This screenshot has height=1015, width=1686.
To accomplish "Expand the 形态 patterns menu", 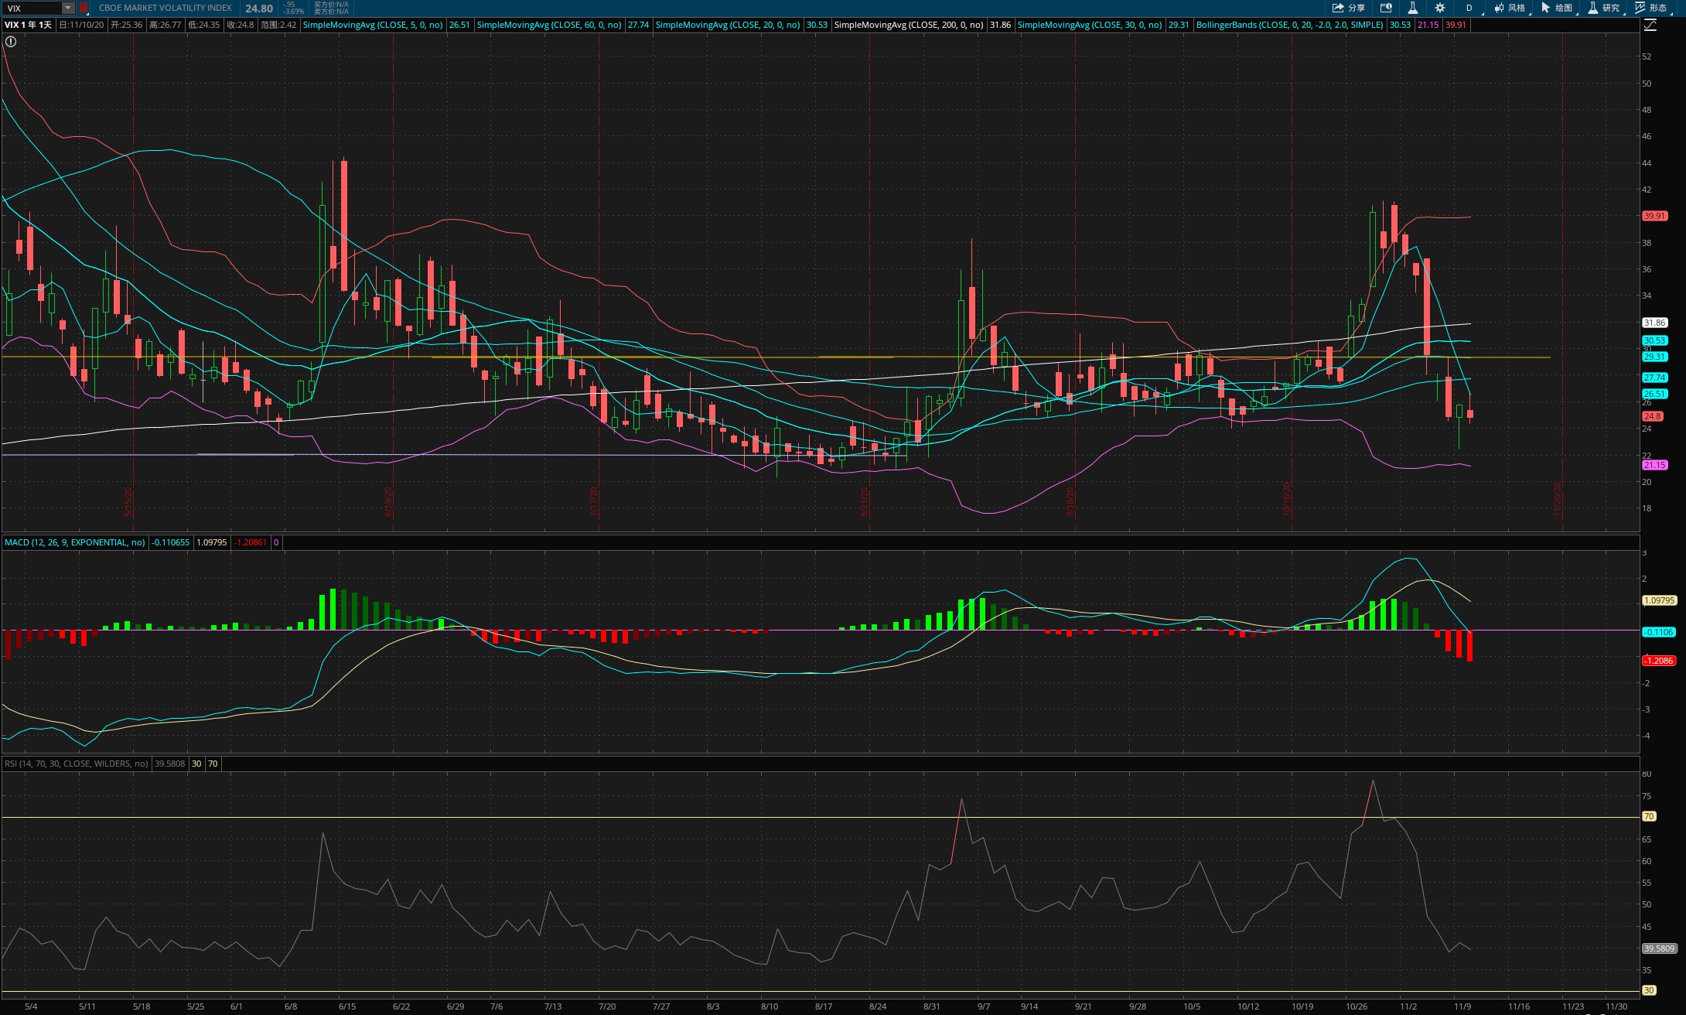I will pos(1651,8).
